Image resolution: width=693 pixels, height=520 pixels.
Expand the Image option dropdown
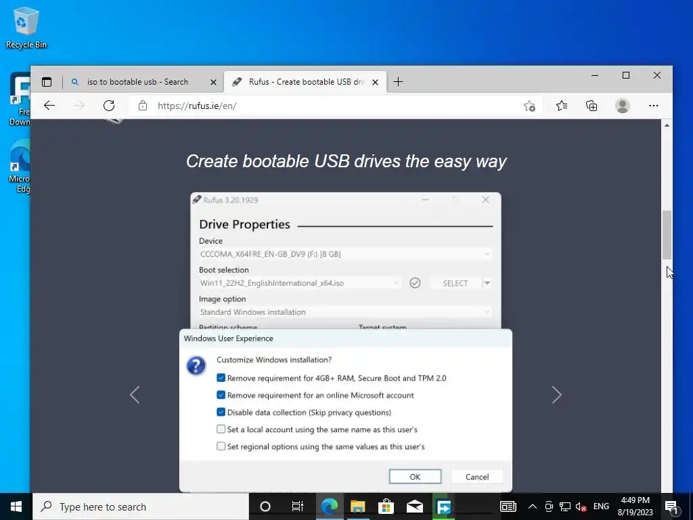pyautogui.click(x=487, y=312)
